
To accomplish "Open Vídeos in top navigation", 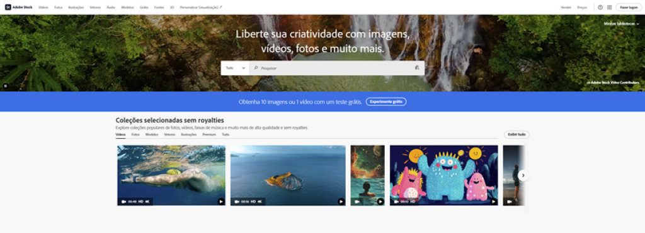I will click(x=43, y=8).
